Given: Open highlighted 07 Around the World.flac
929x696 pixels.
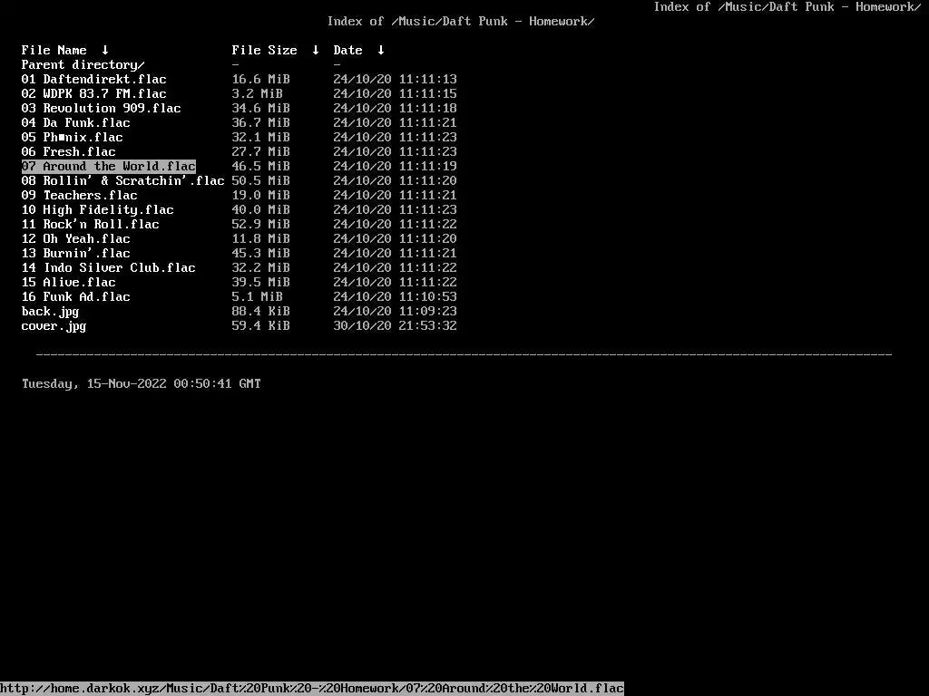Looking at the screenshot, I should (109, 167).
